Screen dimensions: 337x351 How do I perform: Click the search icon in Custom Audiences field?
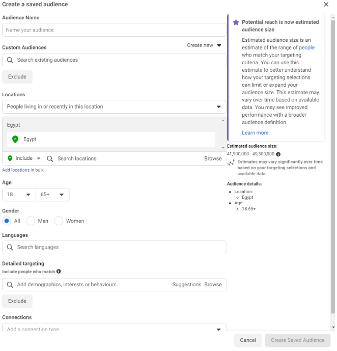pyautogui.click(x=10, y=60)
